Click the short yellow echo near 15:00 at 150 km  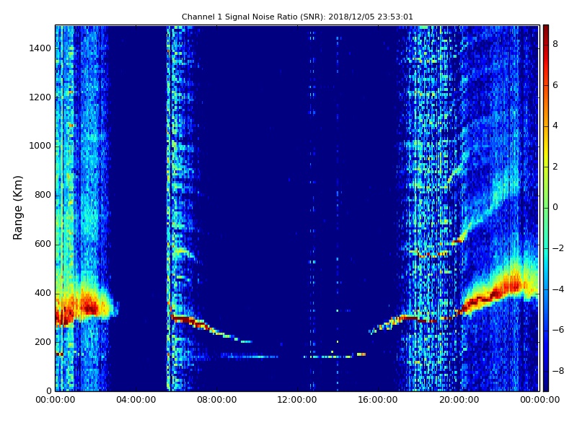(361, 354)
